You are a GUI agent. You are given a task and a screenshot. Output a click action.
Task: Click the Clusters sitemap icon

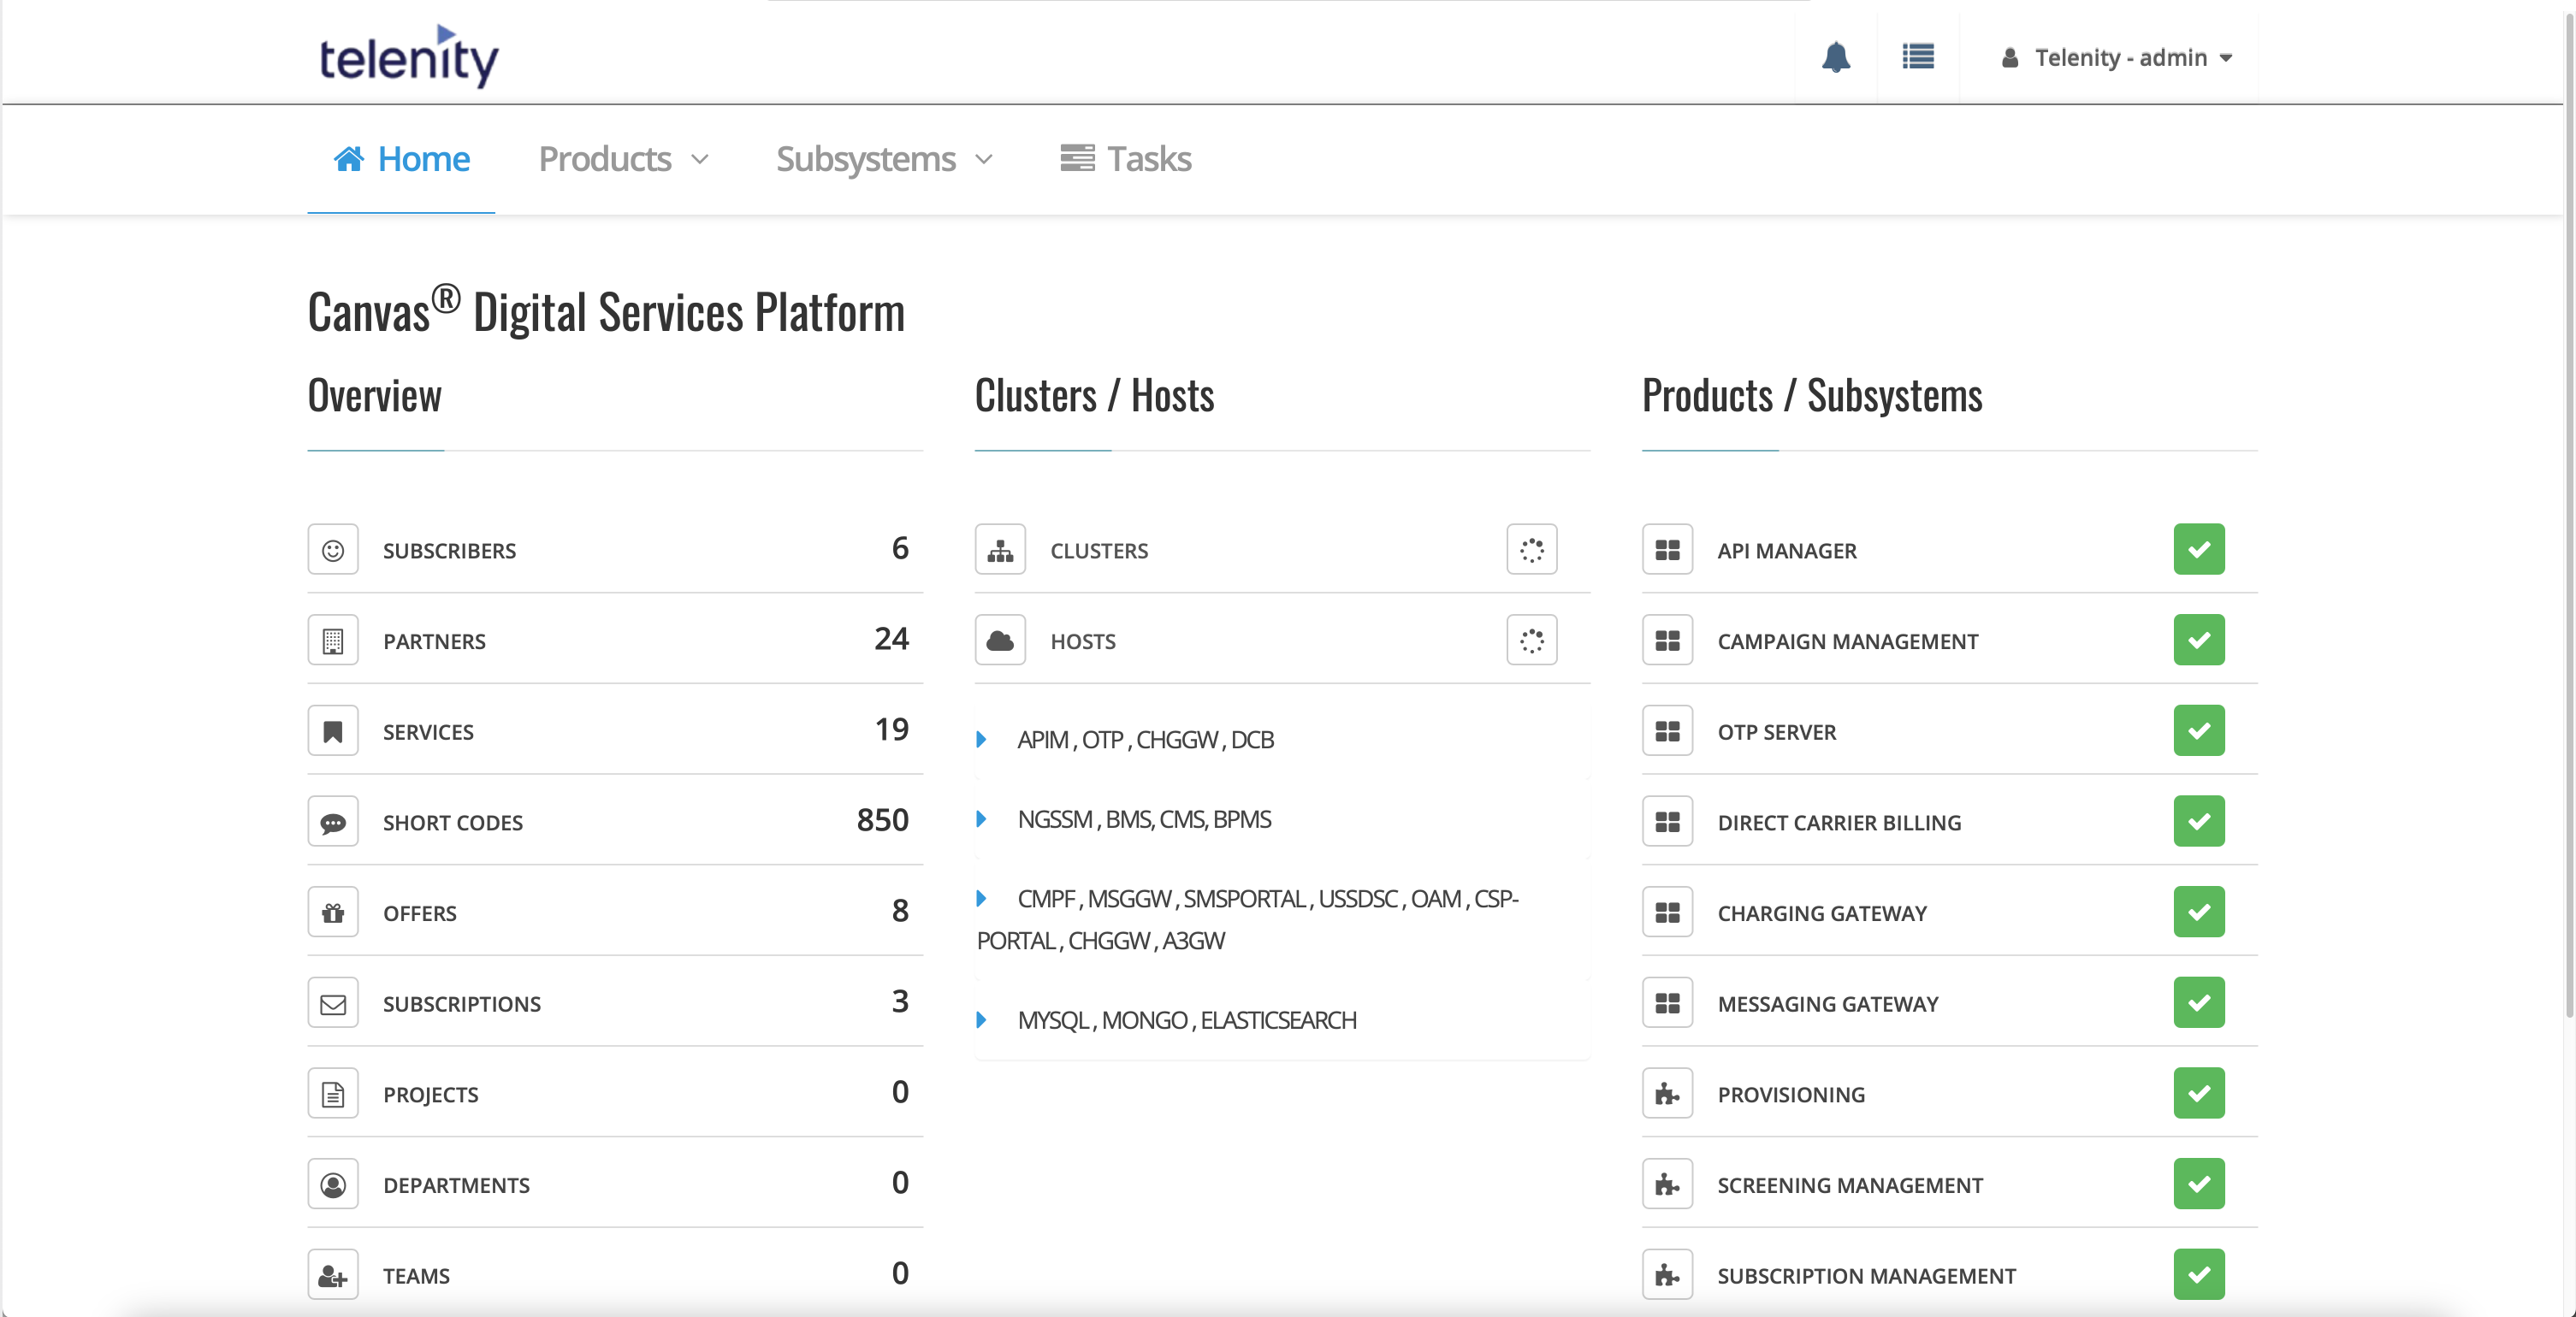coord(1000,550)
